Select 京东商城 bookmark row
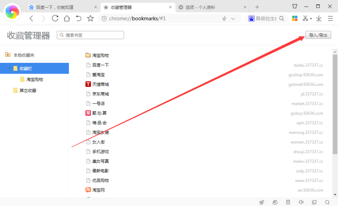The height and width of the screenshot is (206, 338). click(204, 94)
